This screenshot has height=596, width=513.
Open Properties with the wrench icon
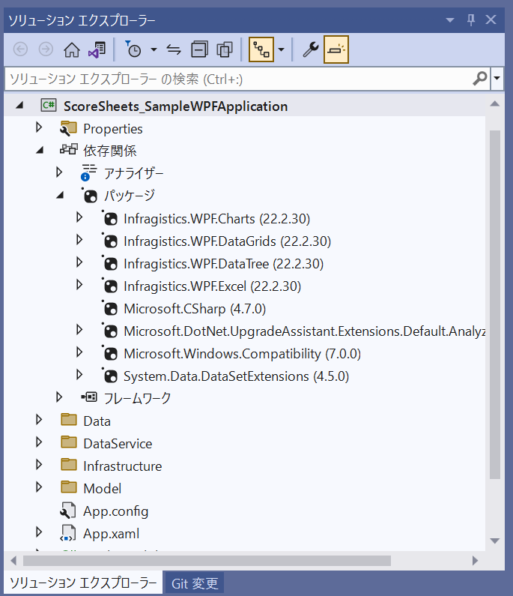(311, 49)
